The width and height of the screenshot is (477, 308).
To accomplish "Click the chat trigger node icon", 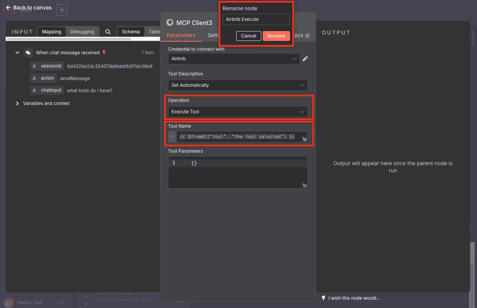I will click(28, 53).
